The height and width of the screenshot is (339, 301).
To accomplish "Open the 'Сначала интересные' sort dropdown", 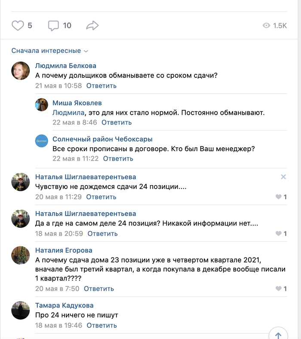I will pos(49,51).
